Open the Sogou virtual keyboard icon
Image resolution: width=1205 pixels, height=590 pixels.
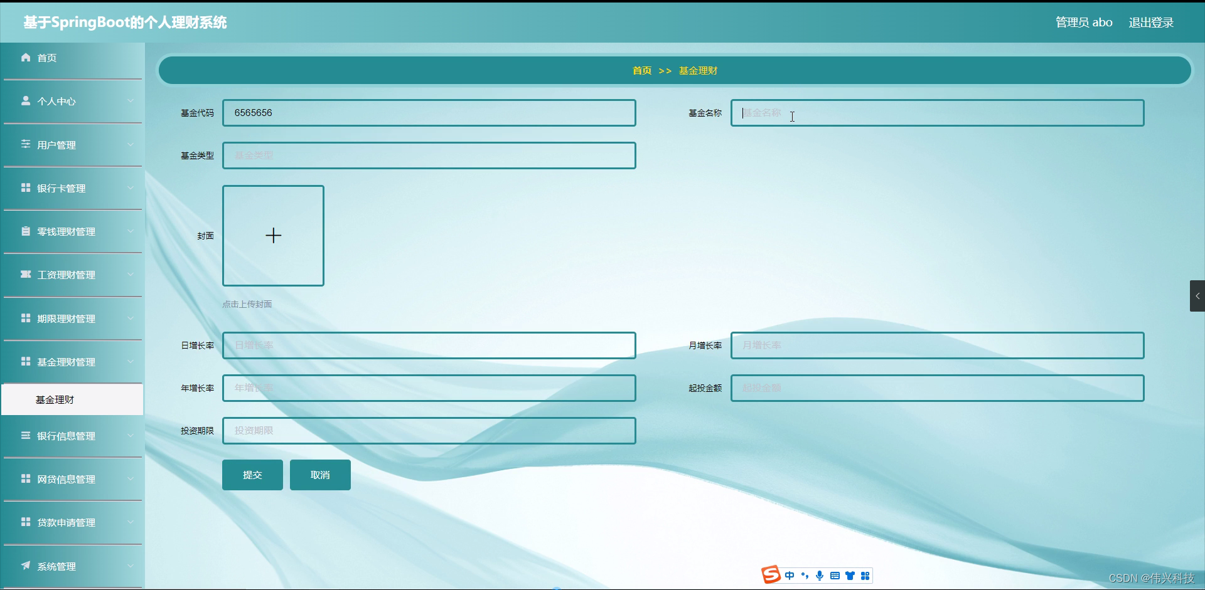tap(835, 576)
